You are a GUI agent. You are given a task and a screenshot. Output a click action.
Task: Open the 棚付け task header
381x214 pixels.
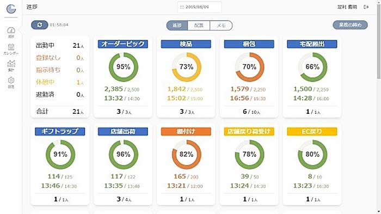(186, 132)
